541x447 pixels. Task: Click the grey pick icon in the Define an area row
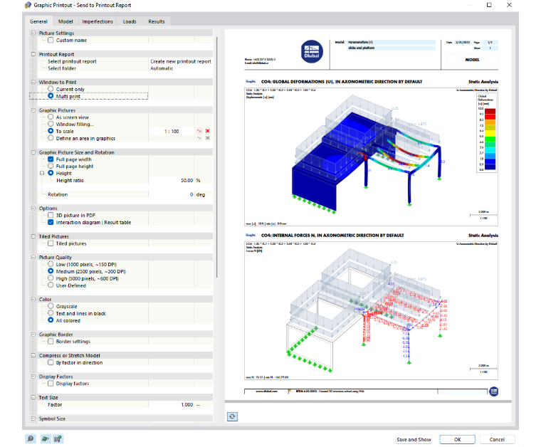[199, 138]
